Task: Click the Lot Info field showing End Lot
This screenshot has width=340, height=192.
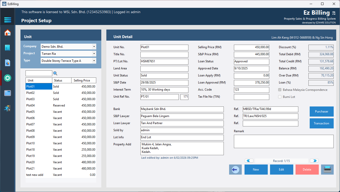Action: (182, 138)
